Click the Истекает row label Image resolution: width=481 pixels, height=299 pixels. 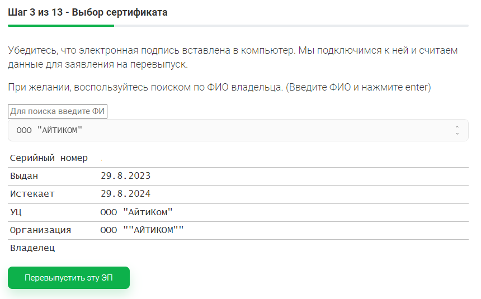[32, 194]
